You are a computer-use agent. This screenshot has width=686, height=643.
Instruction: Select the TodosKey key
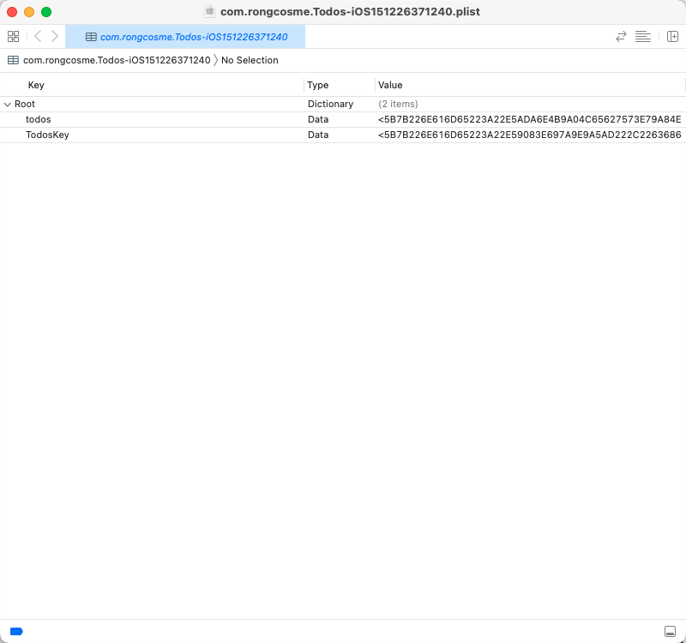tap(47, 135)
